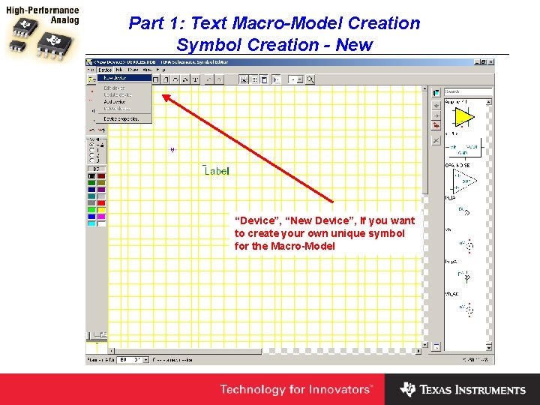Click the red double-arrow icon beside library
540x405 pixels.
tap(436, 125)
